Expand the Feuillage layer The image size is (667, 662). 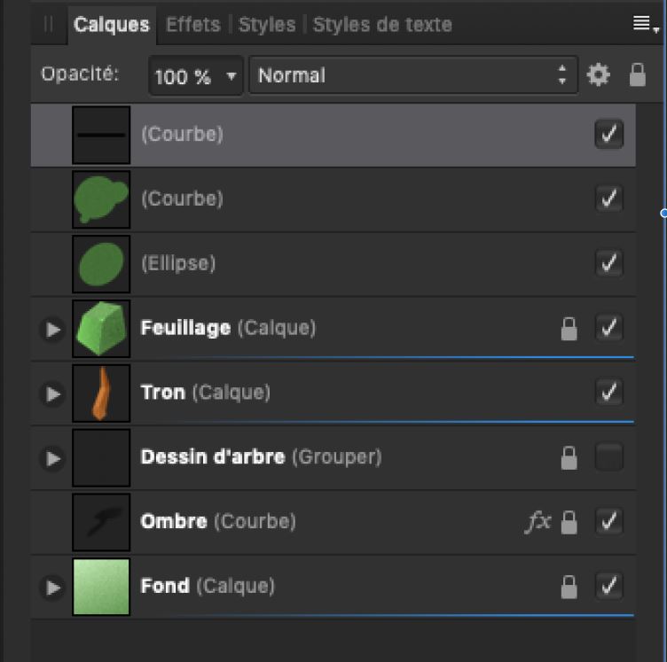[x=53, y=329]
